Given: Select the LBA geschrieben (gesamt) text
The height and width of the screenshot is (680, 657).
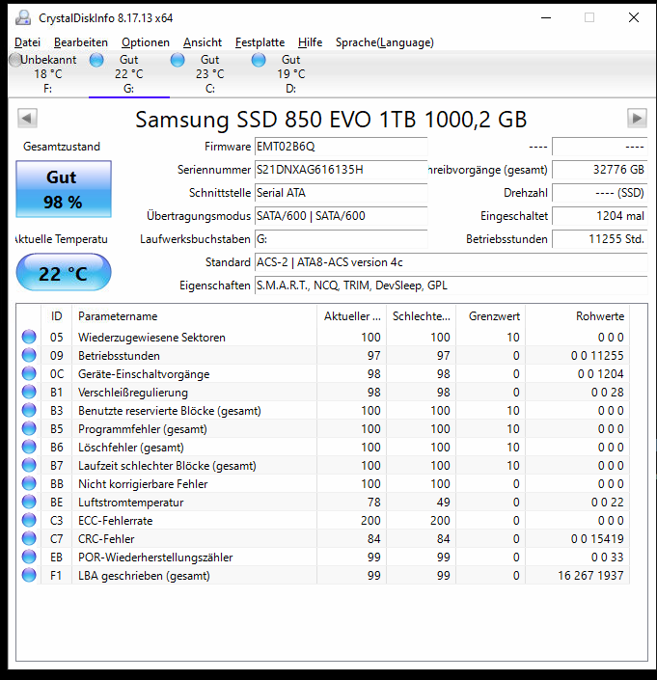Looking at the screenshot, I should click(144, 576).
